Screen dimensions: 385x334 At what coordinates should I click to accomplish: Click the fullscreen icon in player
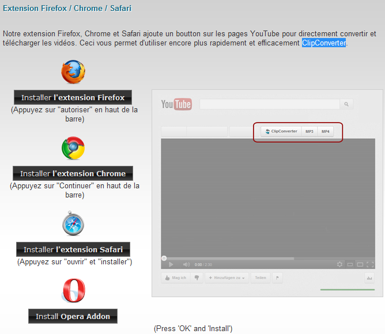(370, 264)
